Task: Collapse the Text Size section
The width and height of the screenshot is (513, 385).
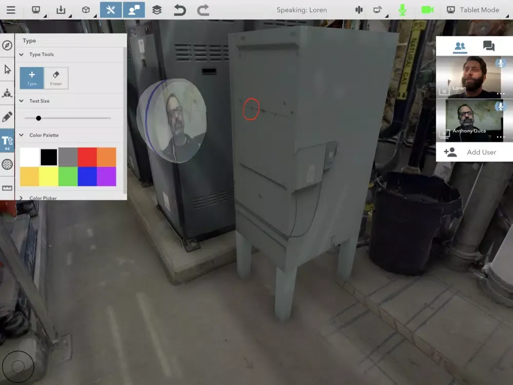Action: click(21, 101)
